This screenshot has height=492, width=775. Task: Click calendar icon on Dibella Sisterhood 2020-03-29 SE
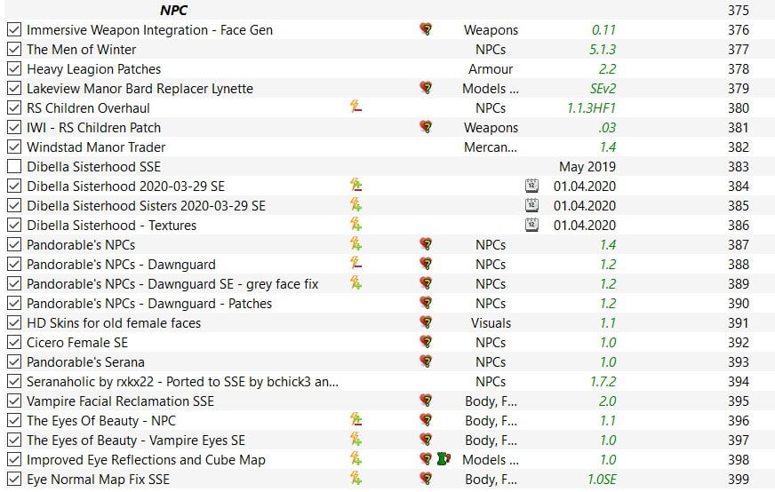tap(531, 186)
